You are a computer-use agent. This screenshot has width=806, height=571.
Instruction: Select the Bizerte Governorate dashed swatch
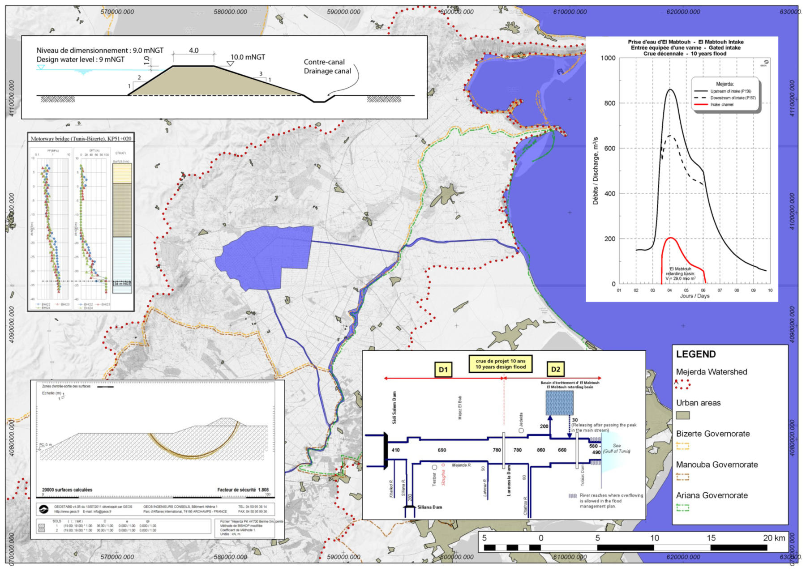[682, 446]
